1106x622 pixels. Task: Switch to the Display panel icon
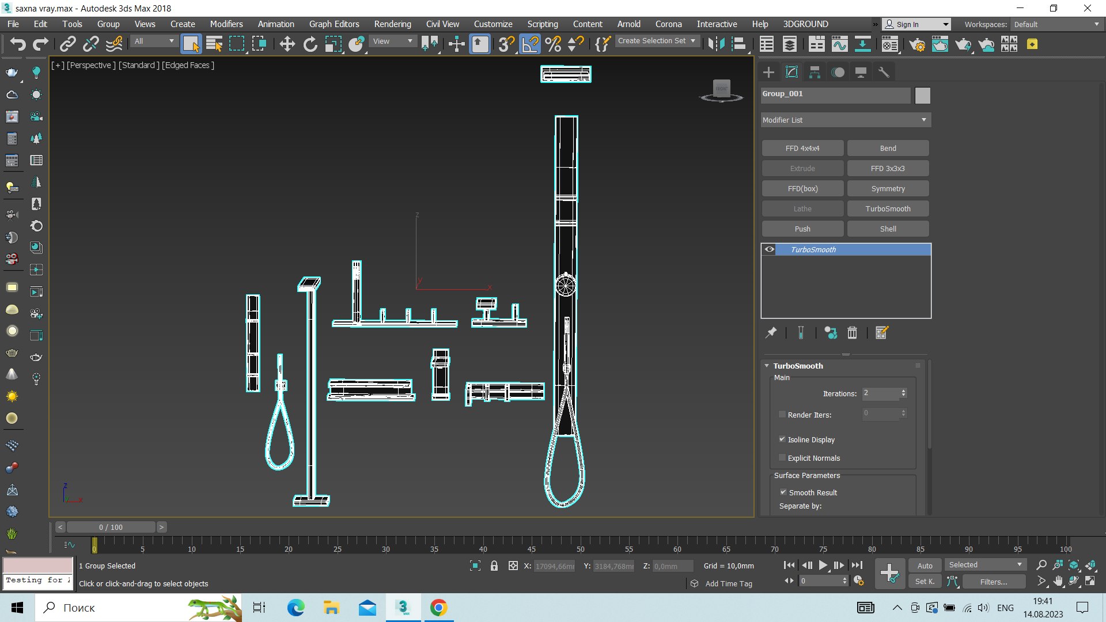861,72
